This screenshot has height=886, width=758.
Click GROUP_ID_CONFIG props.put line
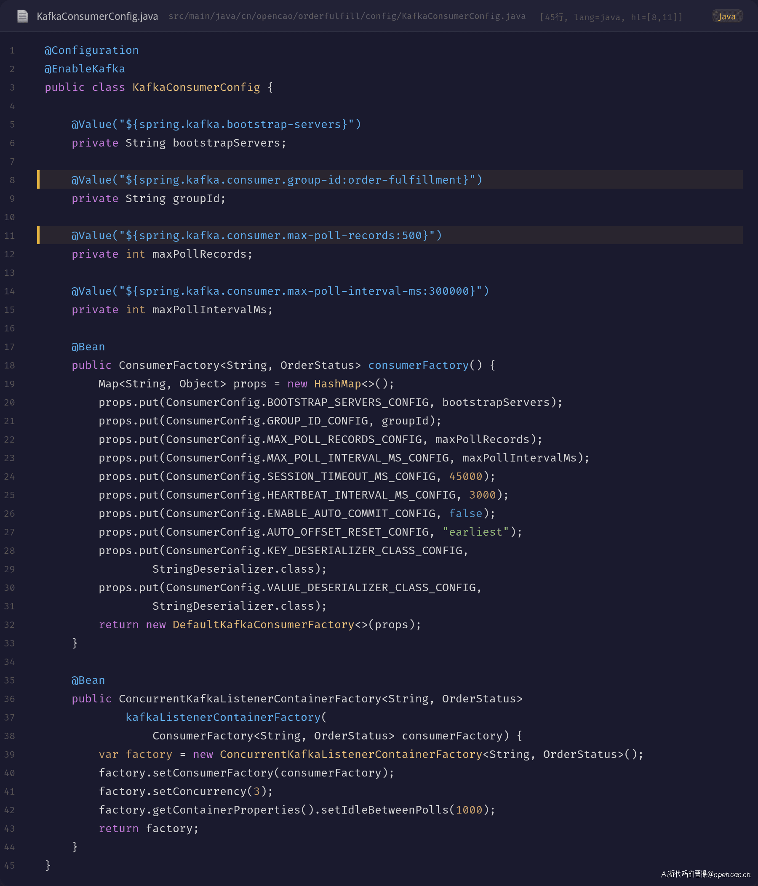pyautogui.click(x=270, y=421)
